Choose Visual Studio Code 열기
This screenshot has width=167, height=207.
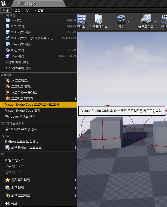click(x=38, y=111)
